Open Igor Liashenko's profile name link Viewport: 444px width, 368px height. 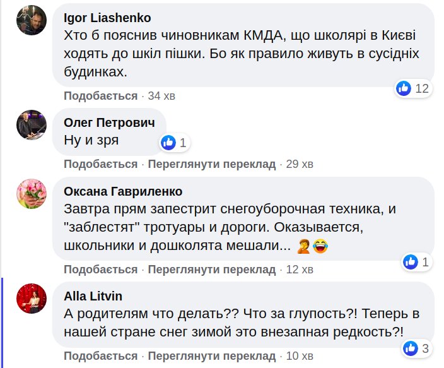(x=108, y=18)
